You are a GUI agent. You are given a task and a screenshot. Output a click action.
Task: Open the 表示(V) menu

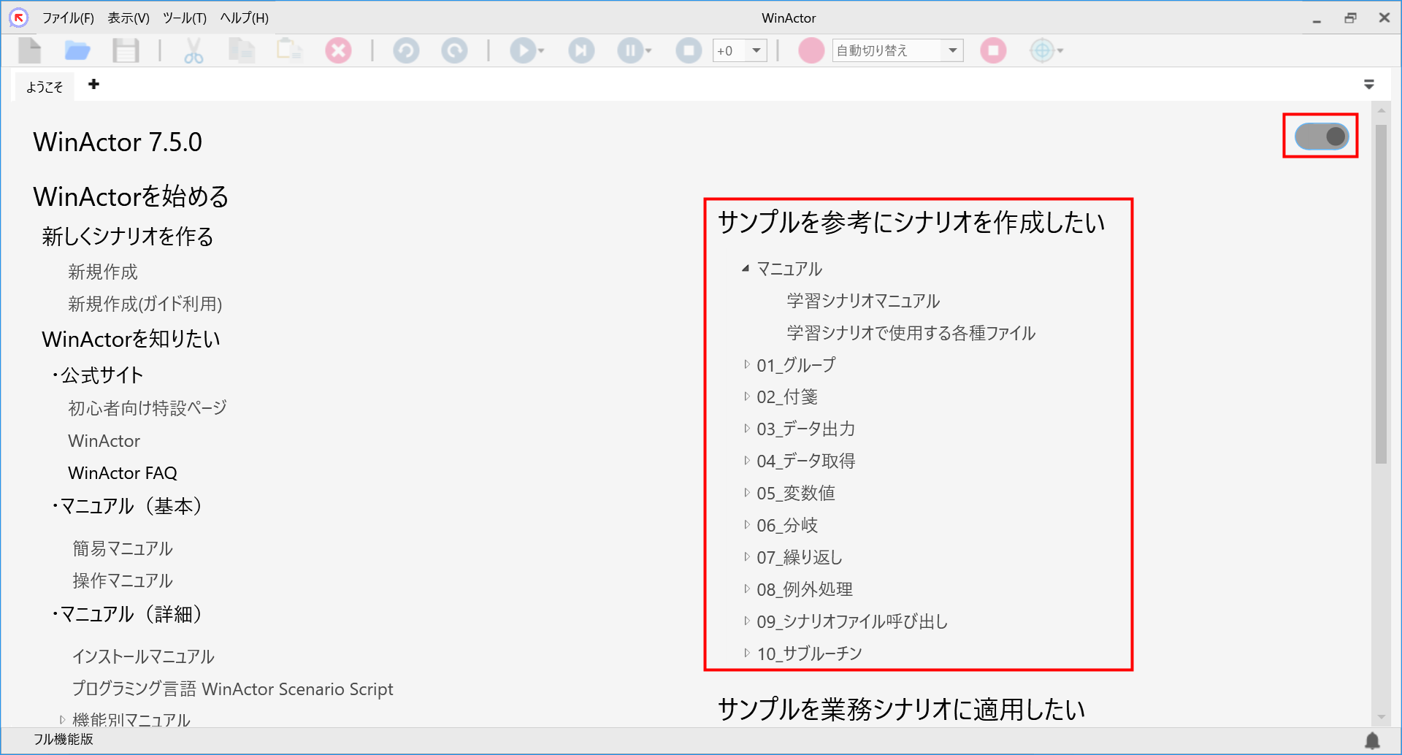coord(129,18)
